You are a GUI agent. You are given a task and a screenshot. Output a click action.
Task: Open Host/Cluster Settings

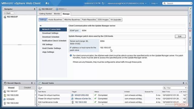click(x=52, y=48)
